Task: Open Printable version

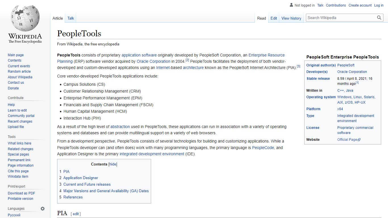Action: (20, 199)
